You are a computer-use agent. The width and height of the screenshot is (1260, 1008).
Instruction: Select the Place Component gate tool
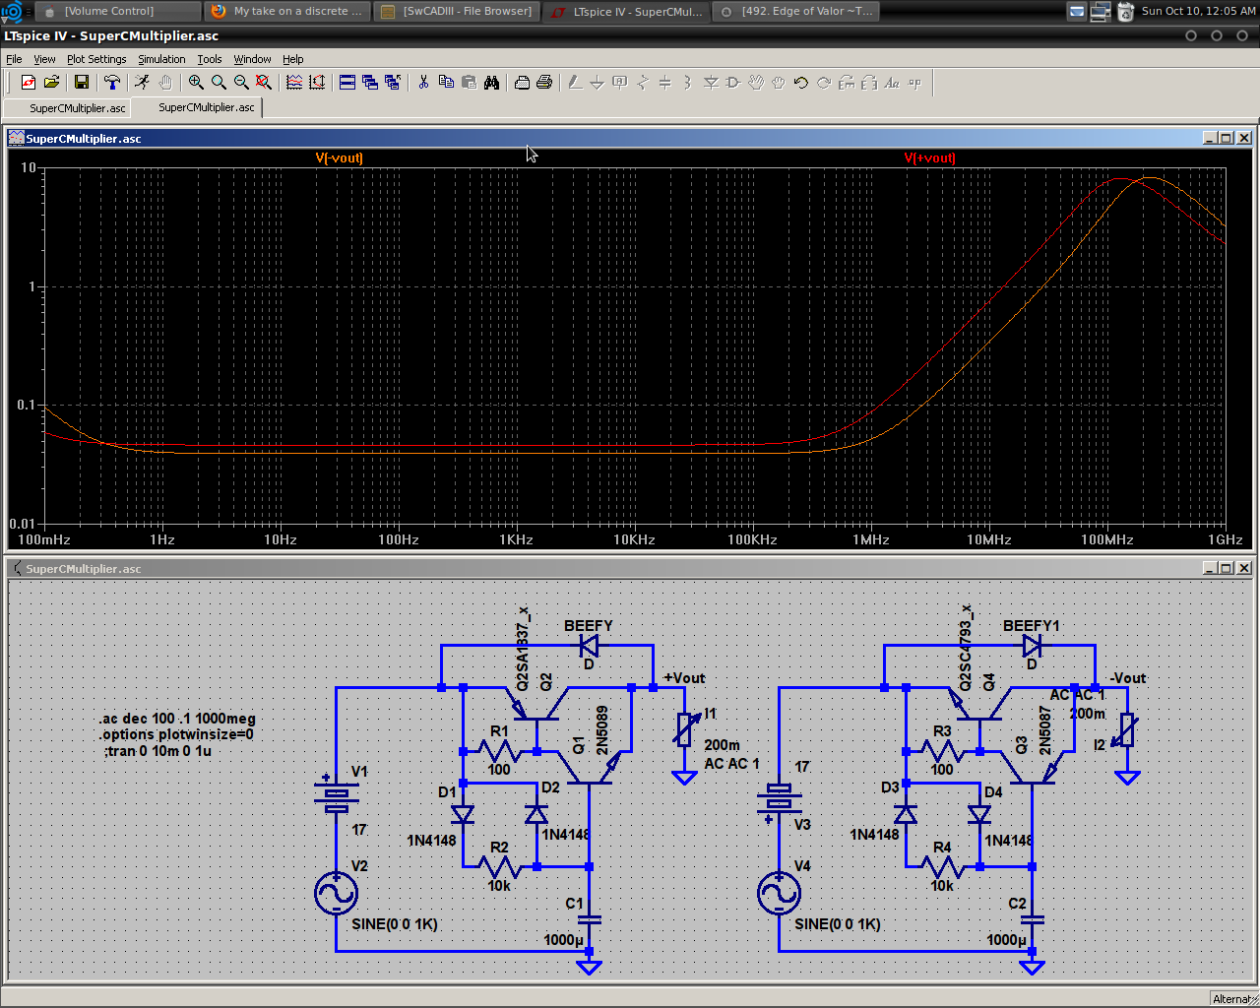pyautogui.click(x=733, y=83)
